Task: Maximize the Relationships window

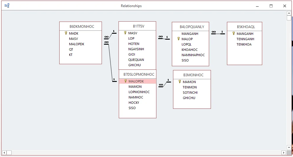Action: (271, 6)
